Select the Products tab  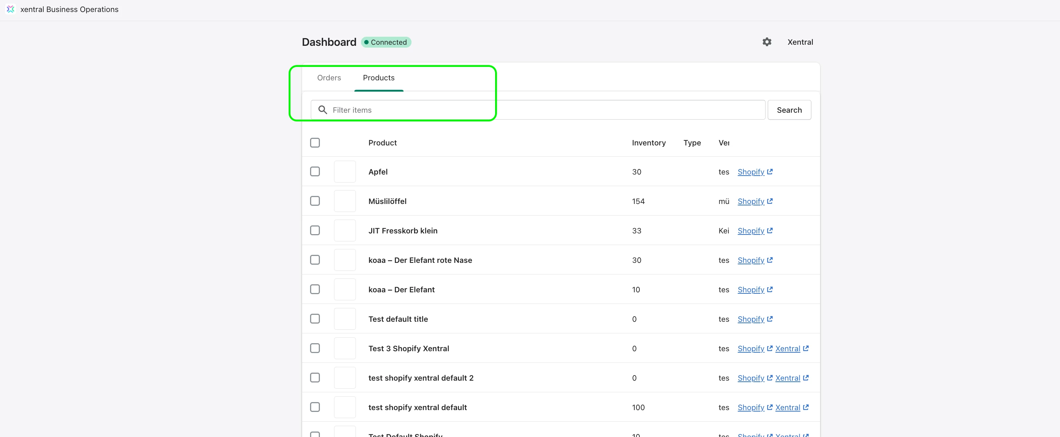point(378,78)
